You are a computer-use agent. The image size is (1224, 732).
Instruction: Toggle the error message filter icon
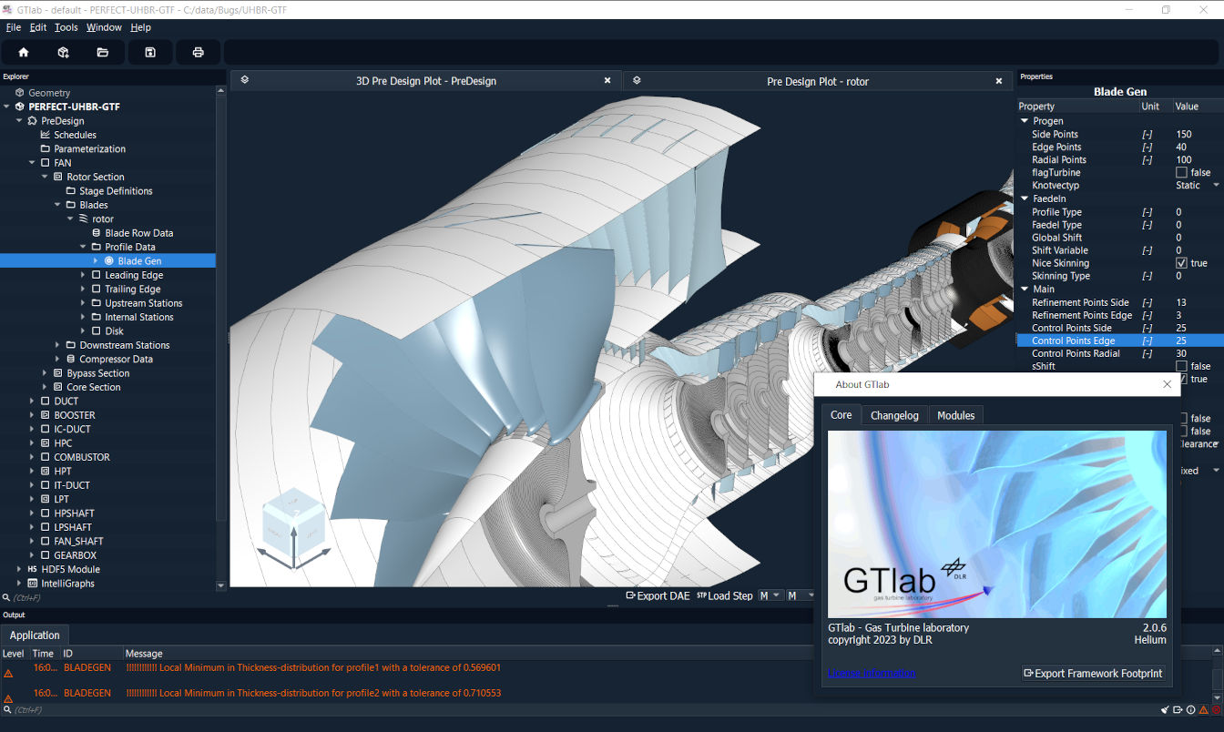pos(1216,709)
